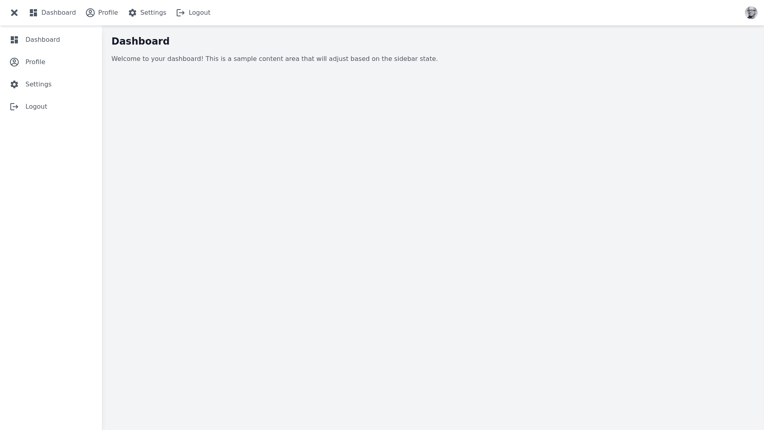
Task: Click the Dashboard page heading
Action: tap(140, 41)
